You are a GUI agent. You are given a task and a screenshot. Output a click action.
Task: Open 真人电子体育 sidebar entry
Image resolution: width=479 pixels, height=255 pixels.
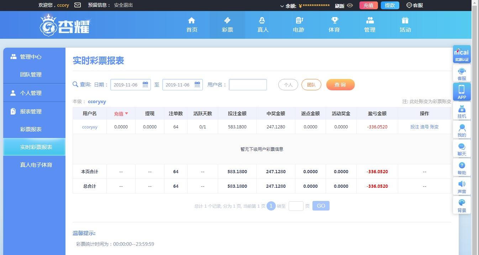tap(35, 165)
